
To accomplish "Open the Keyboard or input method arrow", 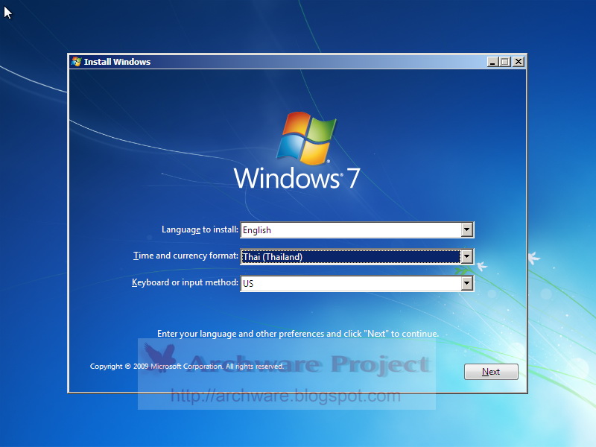I will click(x=467, y=283).
